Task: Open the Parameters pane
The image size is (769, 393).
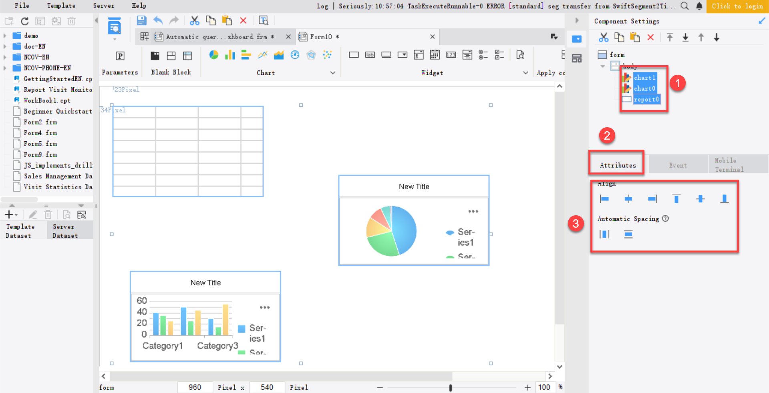Action: (120, 56)
